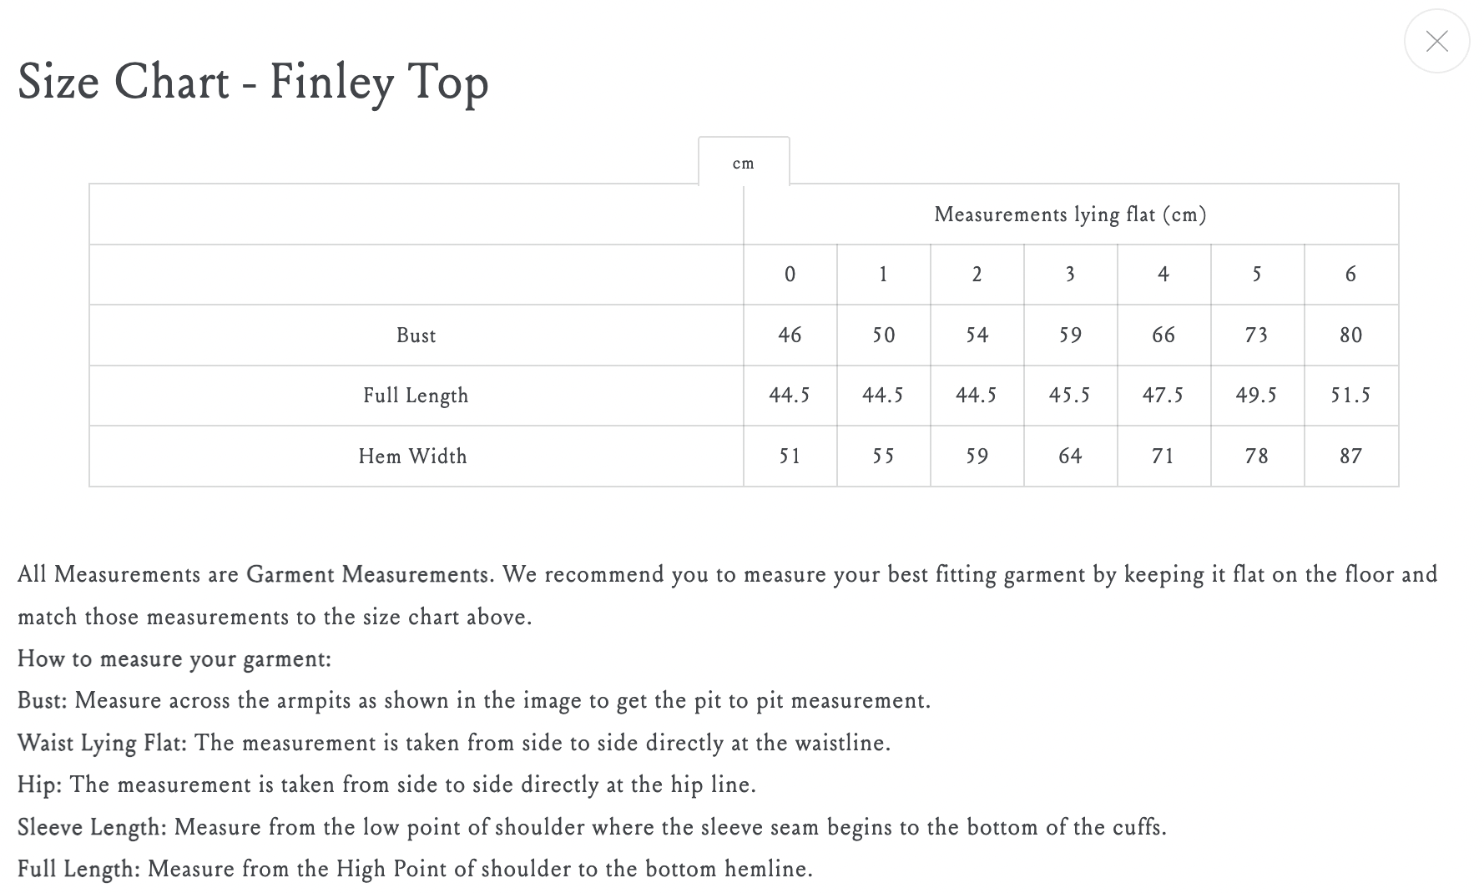Click the size 3 column header
Screen dimensions: 1484x893
pyautogui.click(x=1071, y=275)
